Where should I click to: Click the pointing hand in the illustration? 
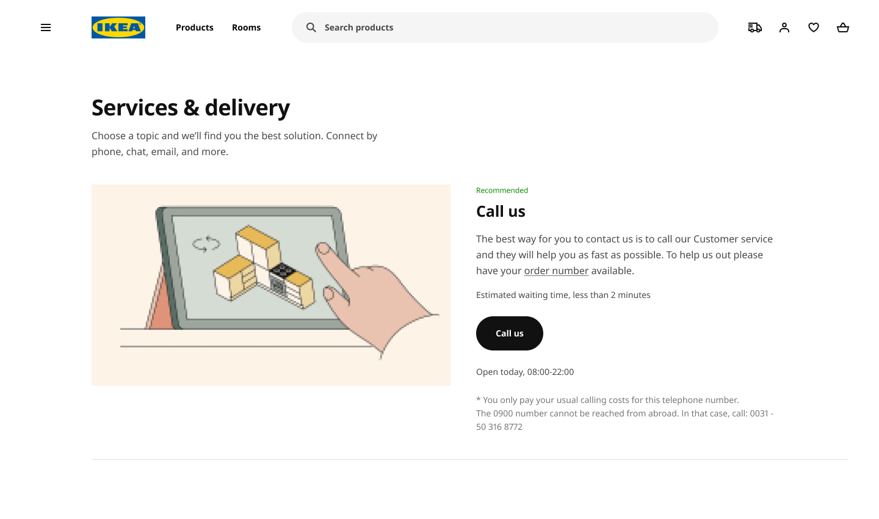tap(375, 296)
